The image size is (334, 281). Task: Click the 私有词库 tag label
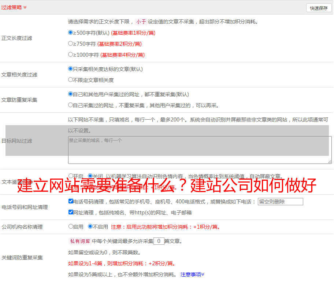(79, 241)
